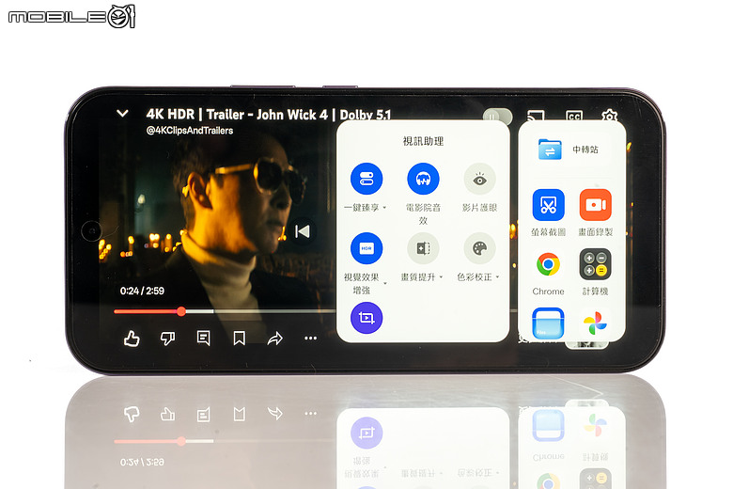
Task: Toggle 色彩校正 color correction
Action: pyautogui.click(x=479, y=248)
